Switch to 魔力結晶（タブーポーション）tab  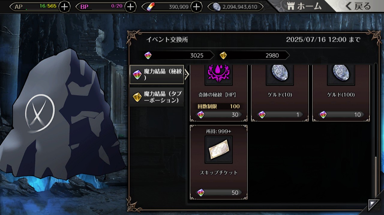[x=157, y=97]
